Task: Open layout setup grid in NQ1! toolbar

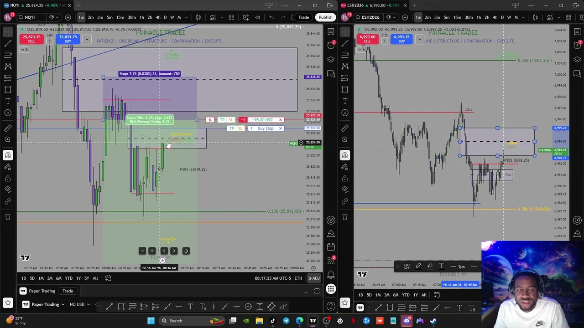Action: [231, 17]
